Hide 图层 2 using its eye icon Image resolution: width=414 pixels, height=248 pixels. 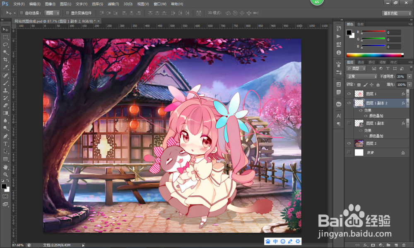349,143
